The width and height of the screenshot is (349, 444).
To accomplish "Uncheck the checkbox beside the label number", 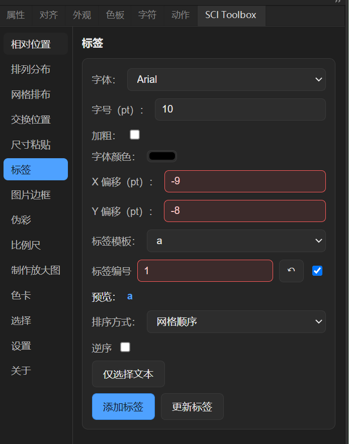I will pyautogui.click(x=317, y=271).
